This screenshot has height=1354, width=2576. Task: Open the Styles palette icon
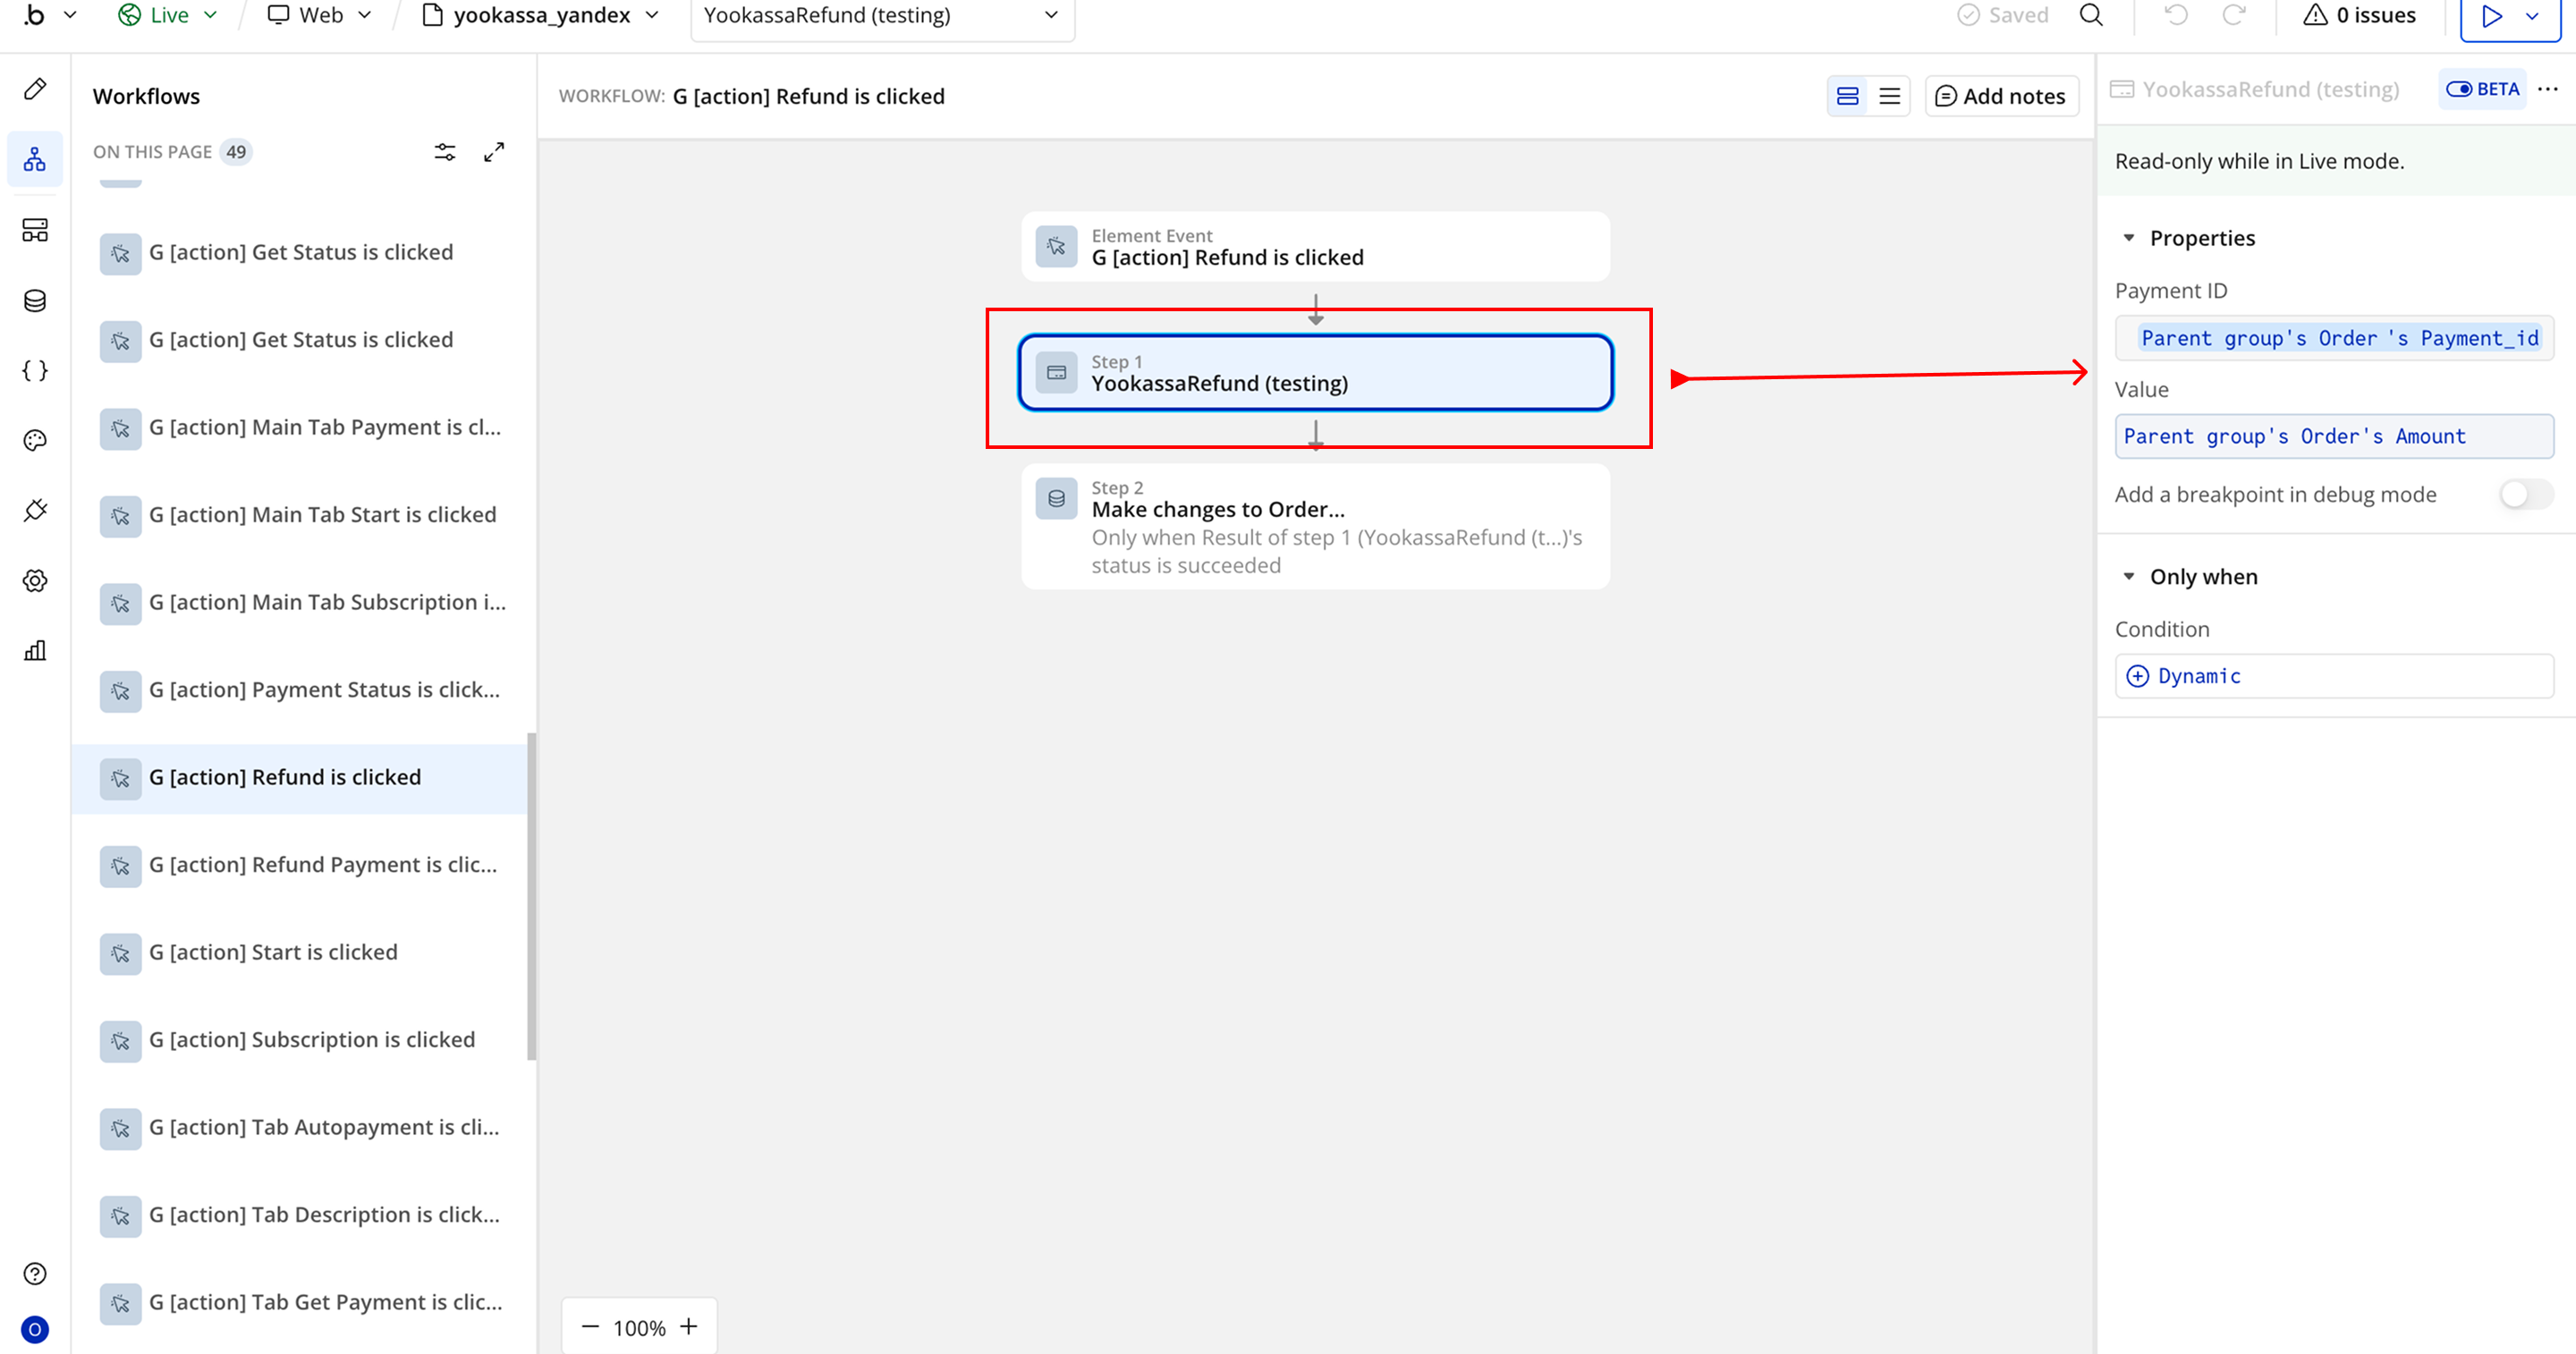pos(35,440)
